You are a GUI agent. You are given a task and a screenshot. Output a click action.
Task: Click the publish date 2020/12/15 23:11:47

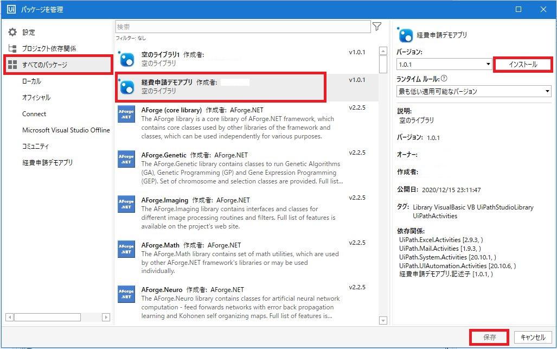click(451, 190)
